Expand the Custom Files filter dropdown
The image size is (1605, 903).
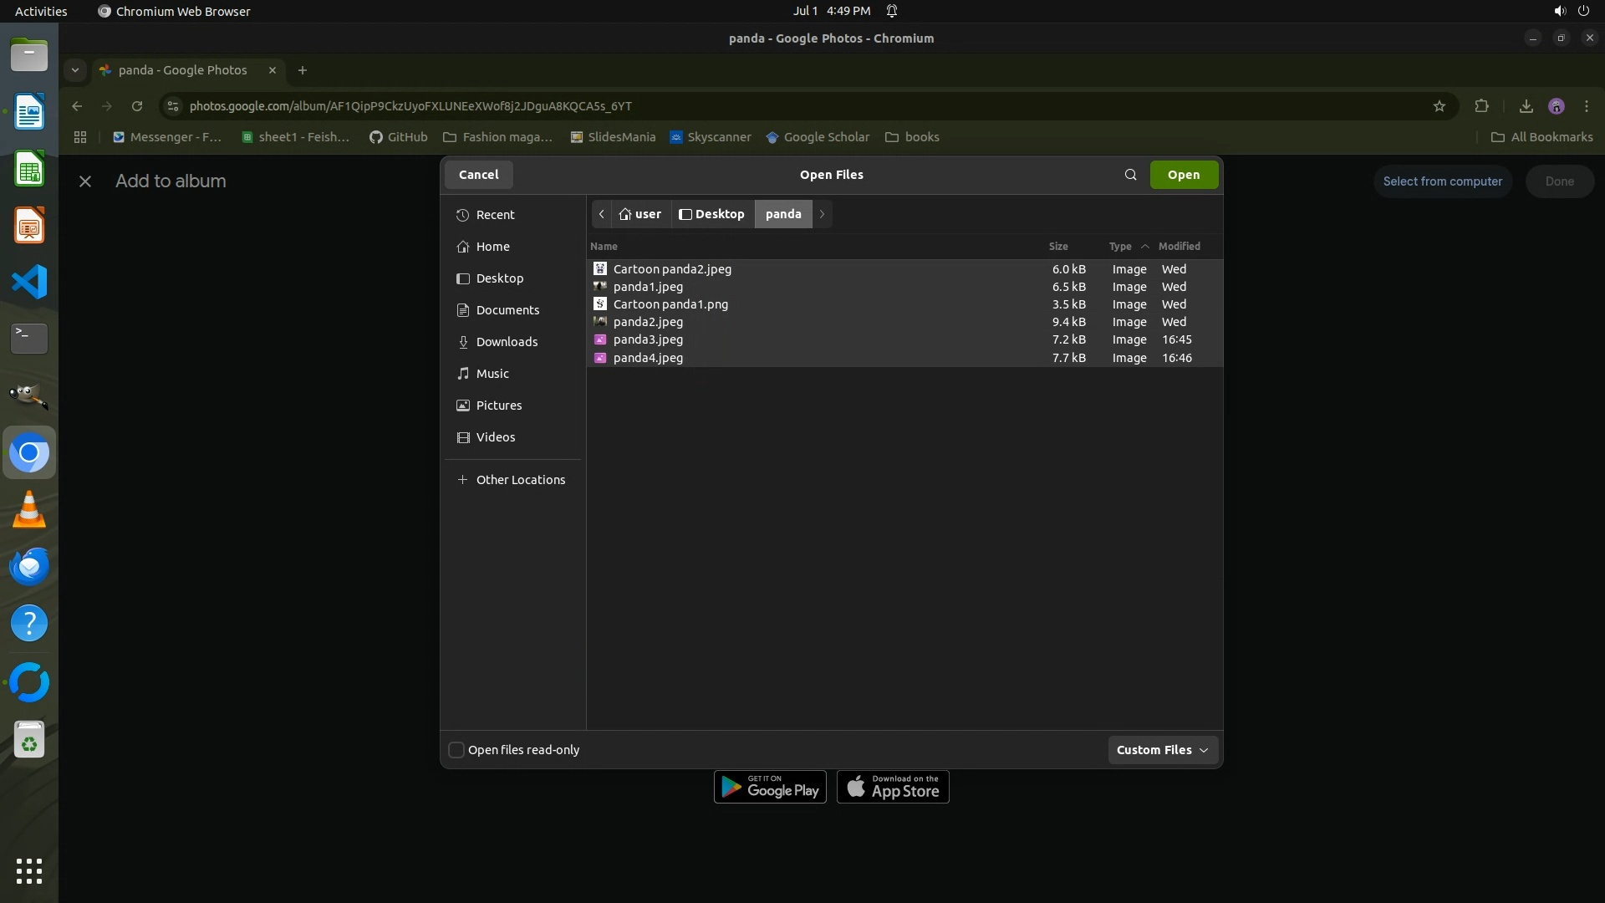coord(1162,750)
